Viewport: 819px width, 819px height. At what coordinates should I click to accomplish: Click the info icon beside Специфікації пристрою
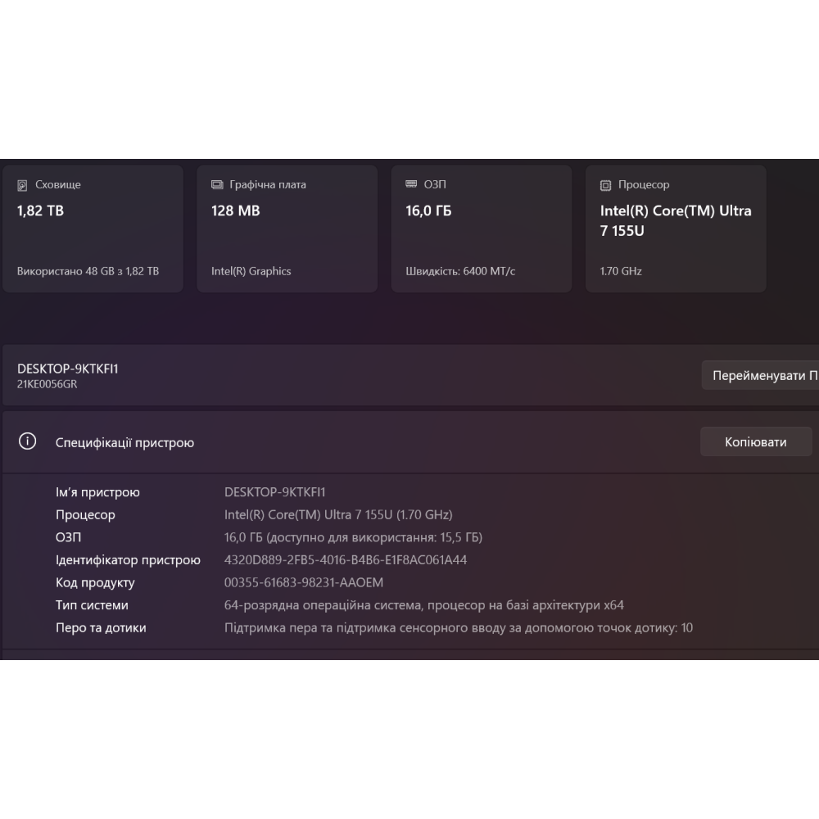pyautogui.click(x=27, y=441)
